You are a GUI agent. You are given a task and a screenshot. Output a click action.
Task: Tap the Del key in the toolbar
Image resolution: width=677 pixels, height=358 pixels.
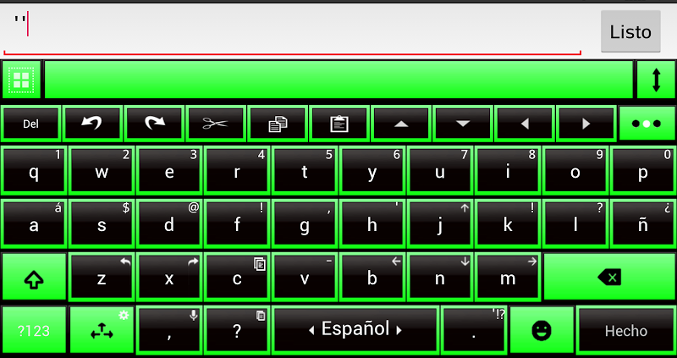point(30,124)
